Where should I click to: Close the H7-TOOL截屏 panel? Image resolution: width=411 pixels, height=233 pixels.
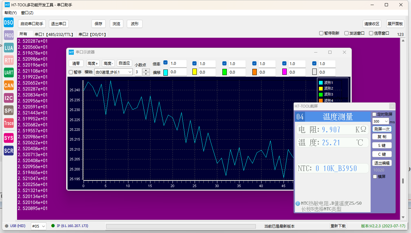(391, 106)
